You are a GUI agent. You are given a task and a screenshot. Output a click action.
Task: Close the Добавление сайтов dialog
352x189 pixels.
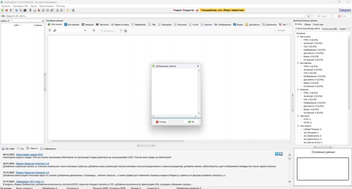198,66
